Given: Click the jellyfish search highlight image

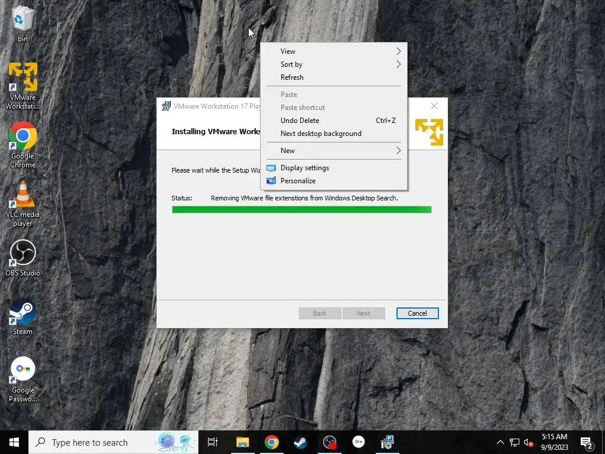Looking at the screenshot, I should (x=176, y=442).
